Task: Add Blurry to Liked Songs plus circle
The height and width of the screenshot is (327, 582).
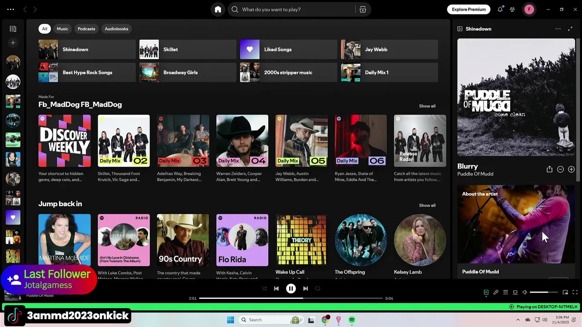Action: pyautogui.click(x=571, y=169)
